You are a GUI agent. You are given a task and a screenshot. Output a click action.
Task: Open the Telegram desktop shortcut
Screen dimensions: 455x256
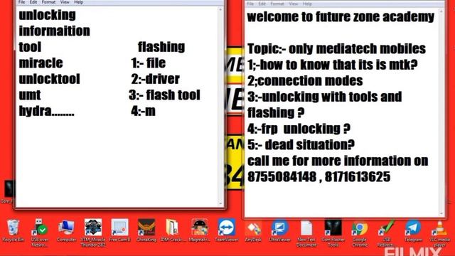click(413, 230)
